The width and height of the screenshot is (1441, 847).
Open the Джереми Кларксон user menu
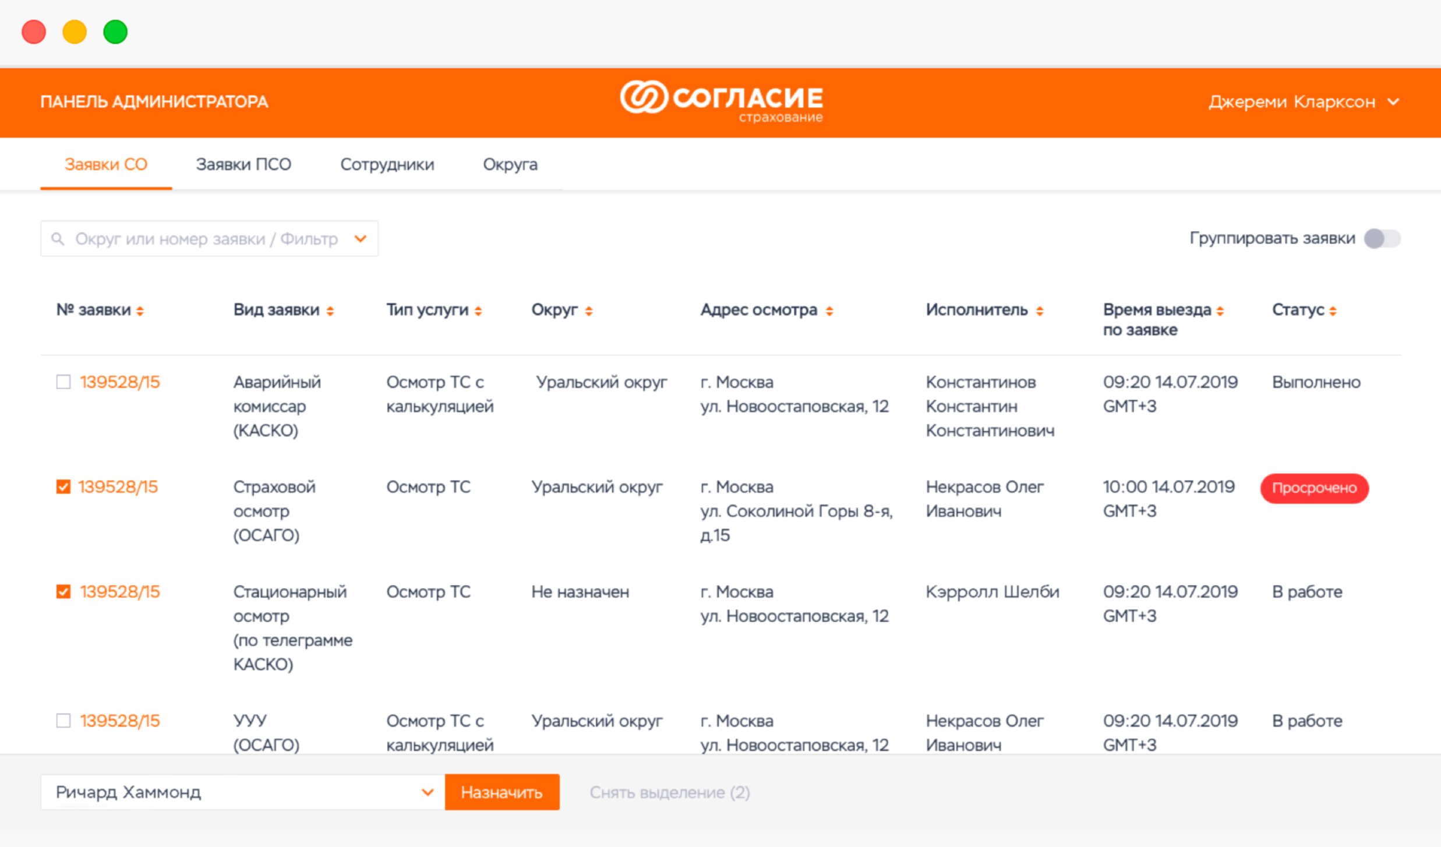(1304, 102)
